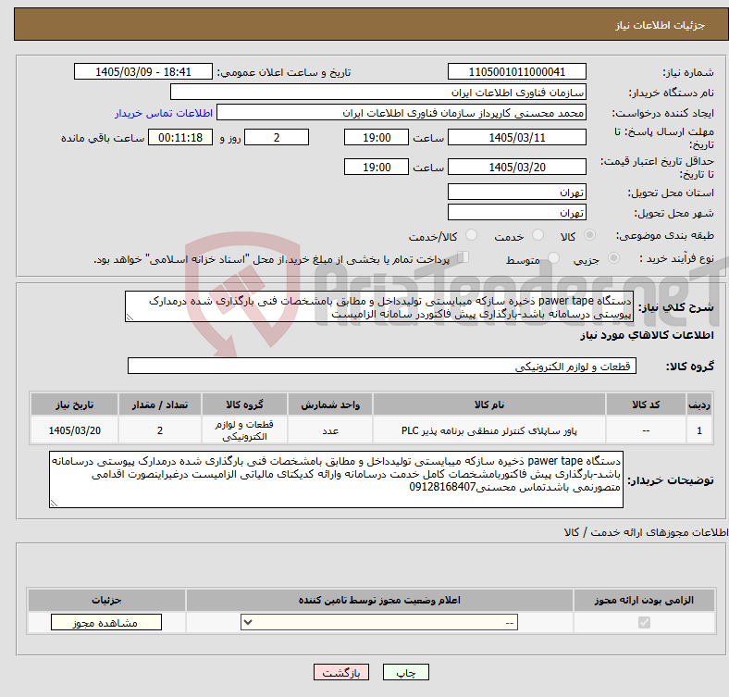This screenshot has height=697, width=729.
Task: Click the تاریخ نیاز column header
Action: tap(74, 405)
